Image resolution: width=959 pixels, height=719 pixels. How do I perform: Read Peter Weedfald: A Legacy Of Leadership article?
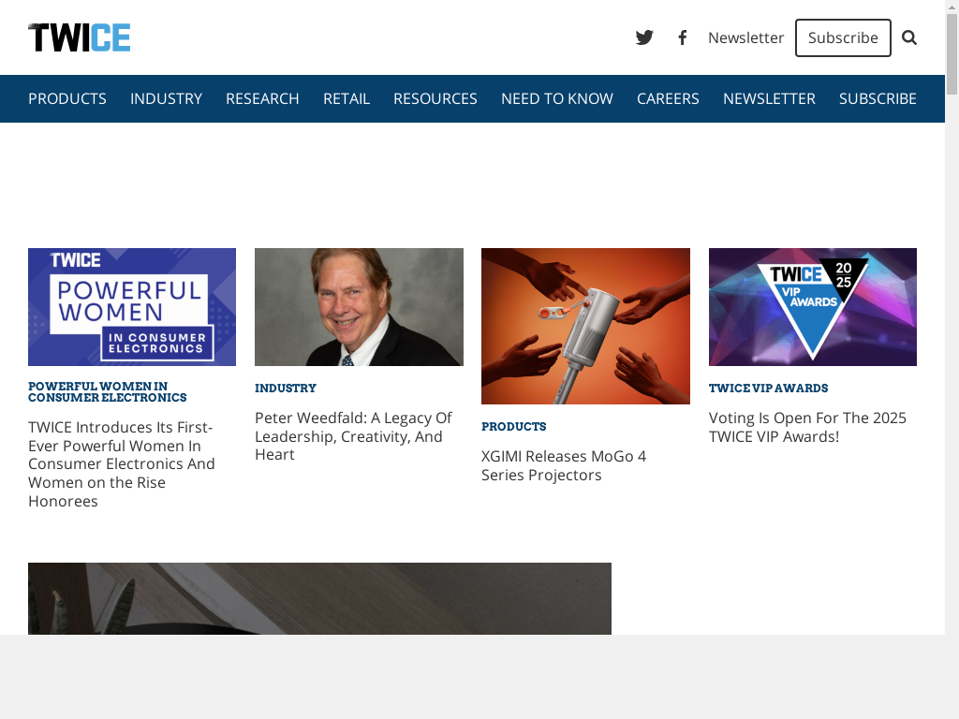pos(353,436)
